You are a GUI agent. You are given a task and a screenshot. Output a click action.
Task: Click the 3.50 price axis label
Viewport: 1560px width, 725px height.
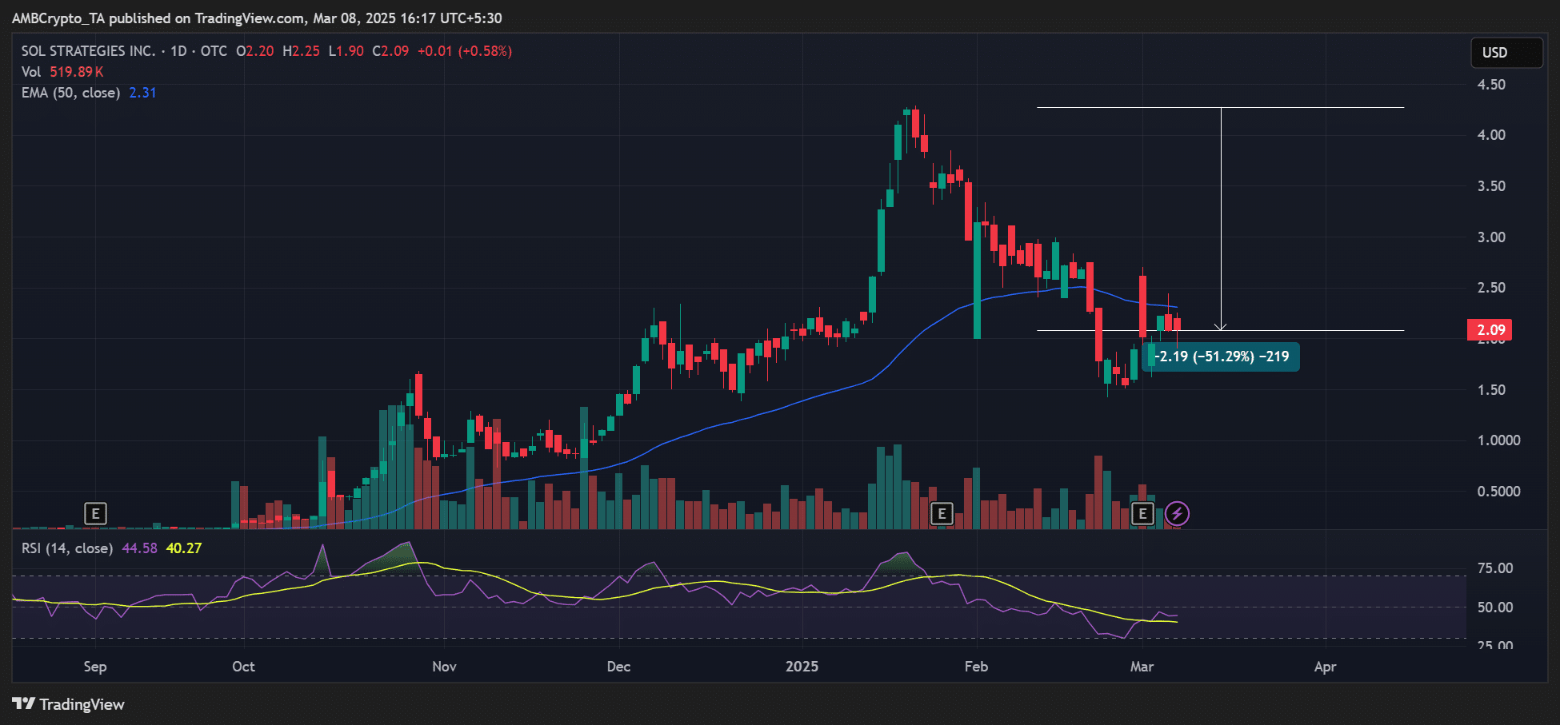(1491, 186)
